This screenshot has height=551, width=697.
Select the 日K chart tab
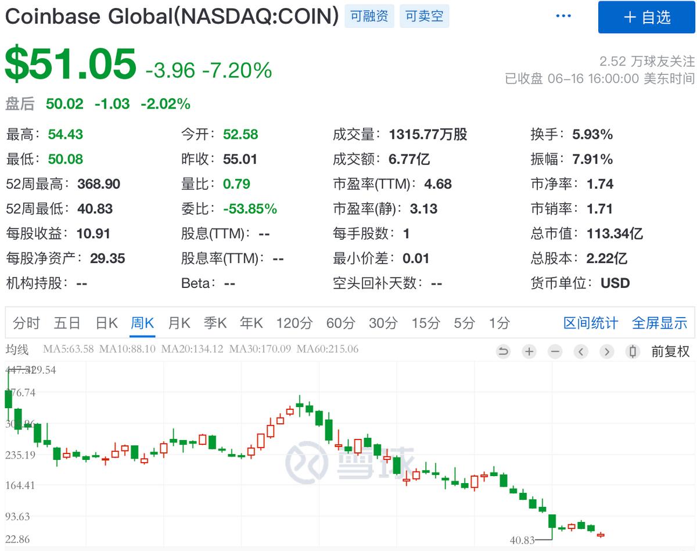click(x=107, y=323)
